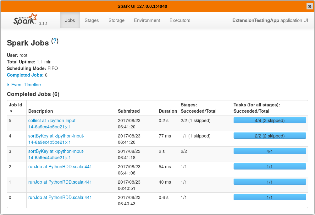Switch to the Executors tab
The width and height of the screenshot is (315, 215).
click(x=180, y=20)
